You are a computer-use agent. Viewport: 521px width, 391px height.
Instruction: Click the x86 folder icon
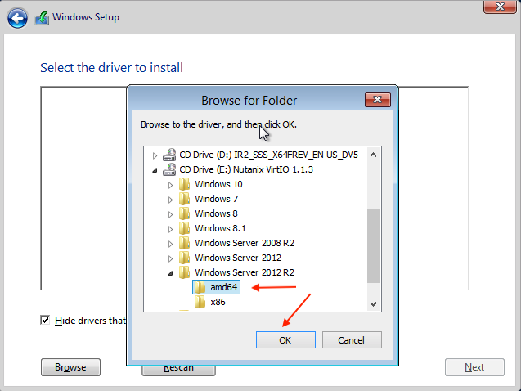tap(200, 302)
